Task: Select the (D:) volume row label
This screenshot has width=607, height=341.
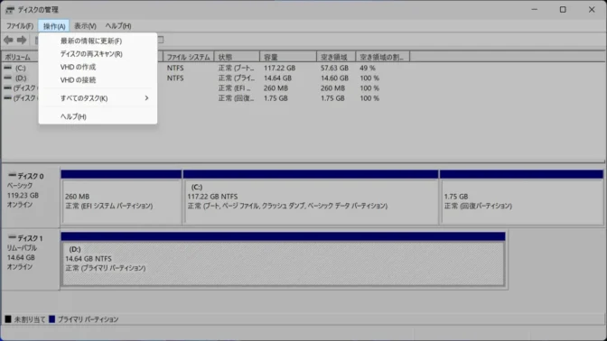Action: (21, 78)
